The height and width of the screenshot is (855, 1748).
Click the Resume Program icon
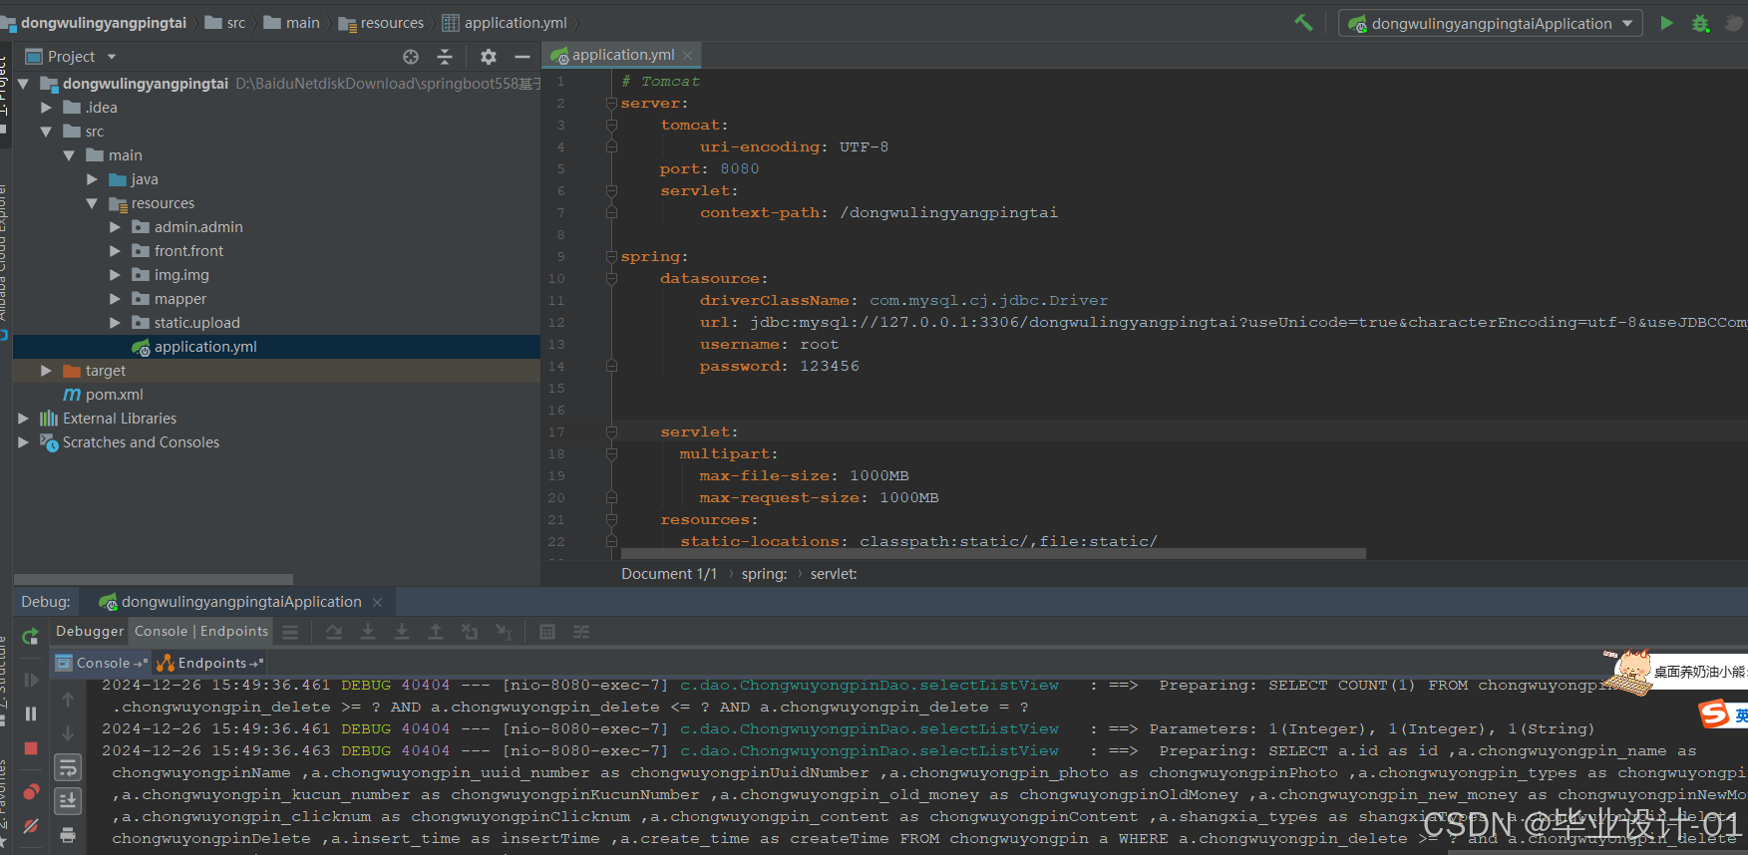[x=31, y=680]
